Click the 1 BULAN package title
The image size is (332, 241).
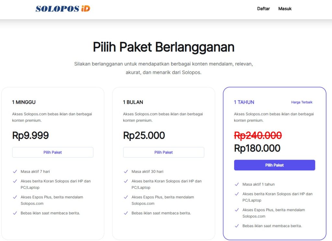(x=133, y=102)
